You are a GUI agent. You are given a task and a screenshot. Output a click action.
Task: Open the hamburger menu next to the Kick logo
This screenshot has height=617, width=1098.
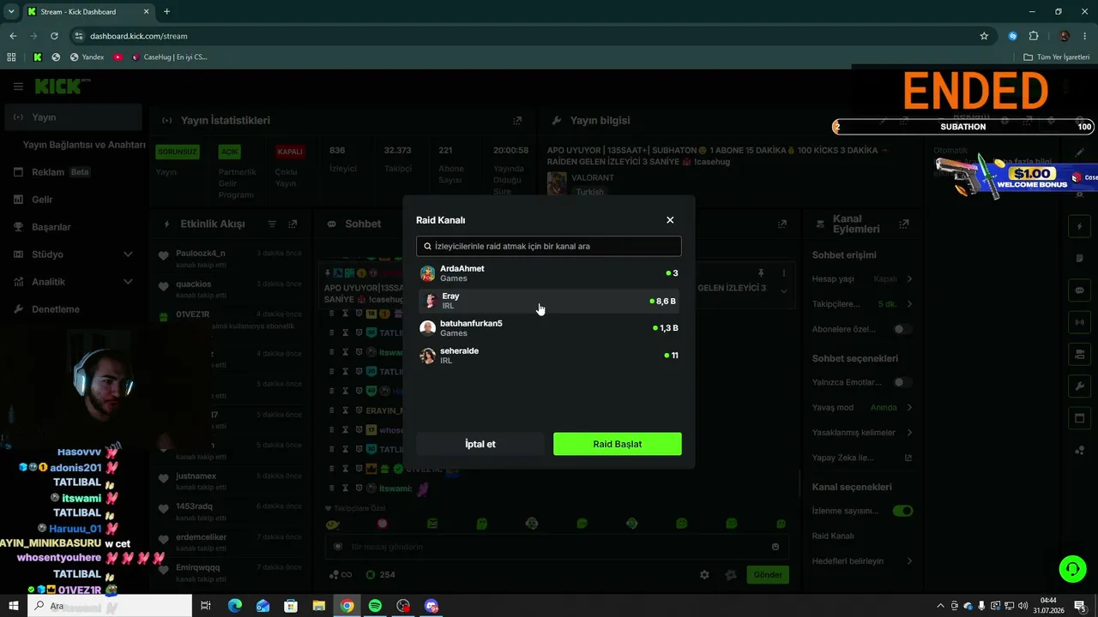(18, 87)
